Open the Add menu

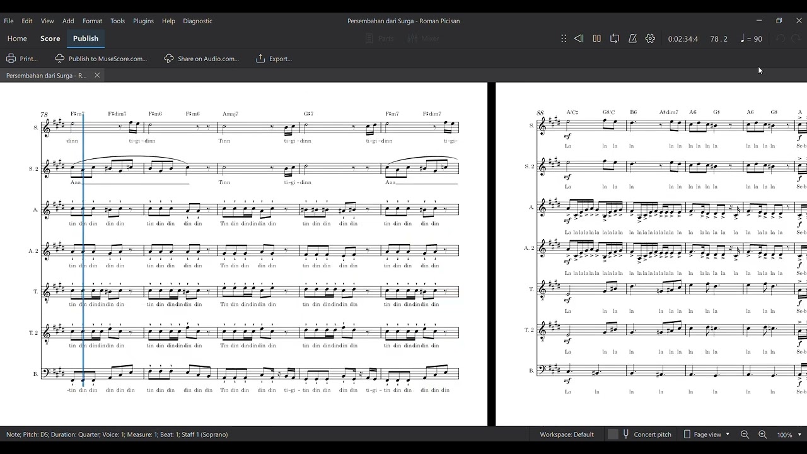(68, 21)
